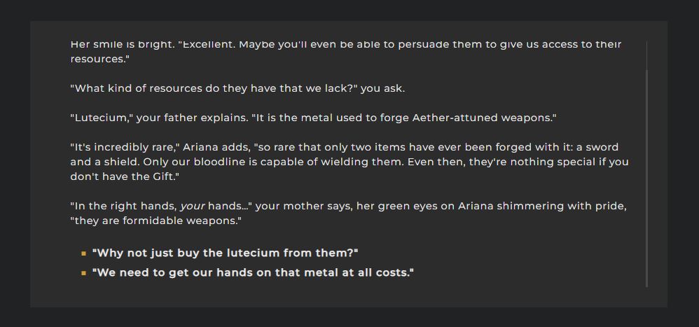Click the empty panel area below the choices
The height and width of the screenshot is (327, 699).
point(347,294)
